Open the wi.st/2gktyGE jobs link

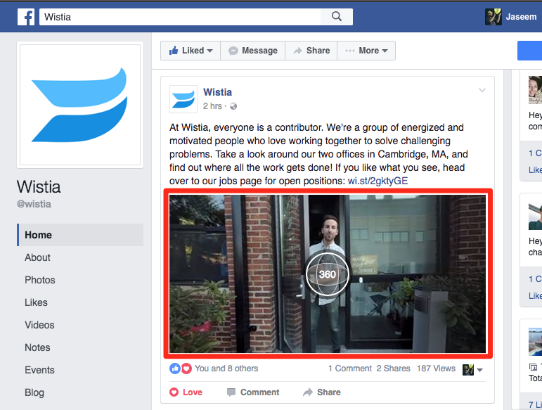click(378, 181)
